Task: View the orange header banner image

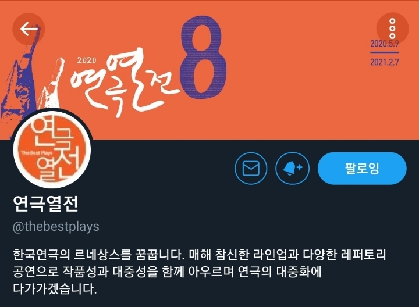Action: point(210,70)
